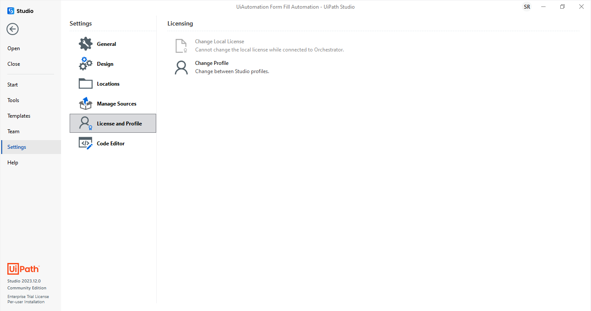Minimize the UiPath Studio window
591x311 pixels.
543,7
